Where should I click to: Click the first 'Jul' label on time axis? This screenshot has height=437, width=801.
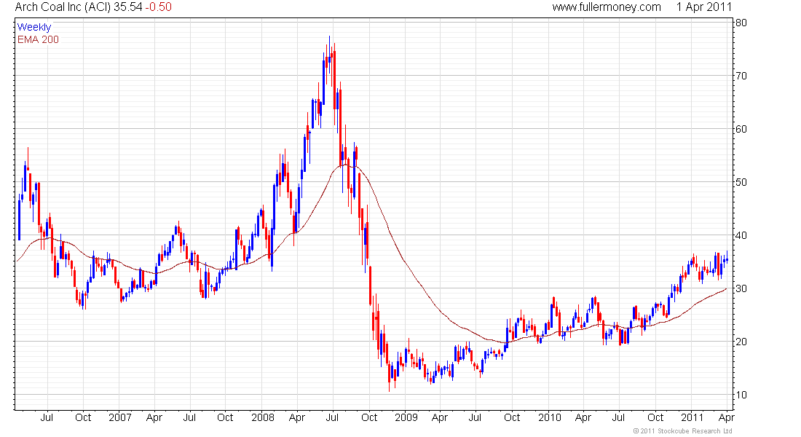[x=47, y=417]
